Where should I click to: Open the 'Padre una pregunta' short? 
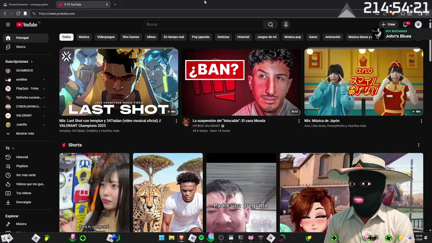tap(241, 193)
